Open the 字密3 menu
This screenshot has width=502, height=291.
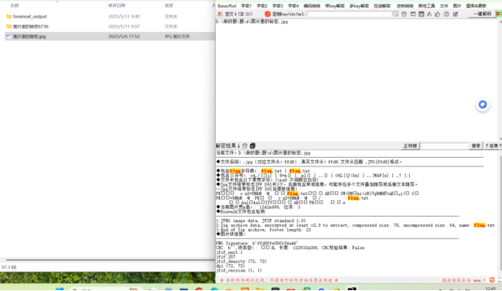click(x=278, y=5)
